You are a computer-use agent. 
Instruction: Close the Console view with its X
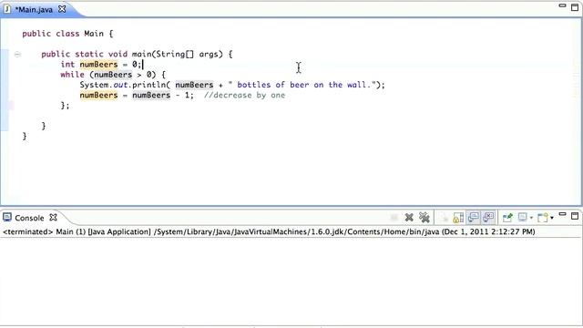click(x=53, y=217)
